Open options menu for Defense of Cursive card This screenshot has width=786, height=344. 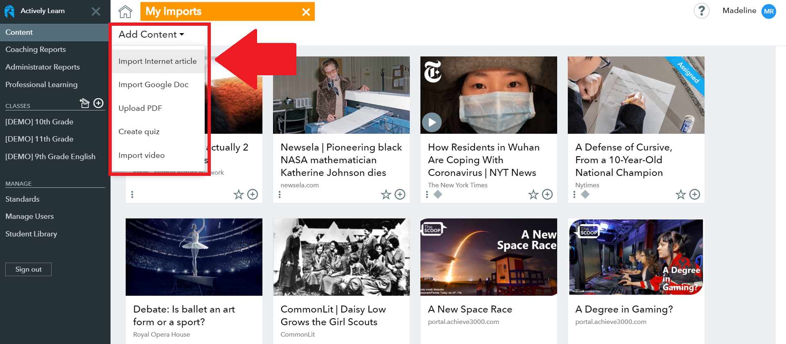(x=574, y=194)
